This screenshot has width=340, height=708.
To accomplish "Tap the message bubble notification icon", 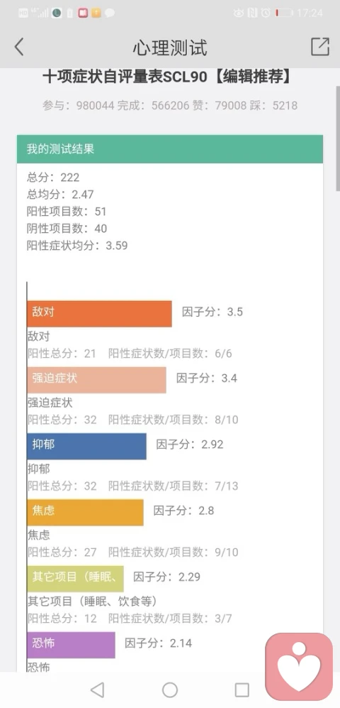I will [109, 13].
